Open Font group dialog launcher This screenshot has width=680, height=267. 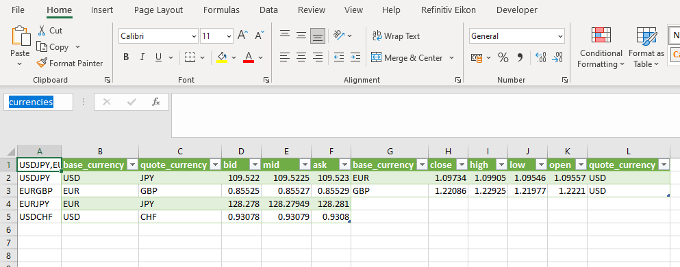(266, 80)
